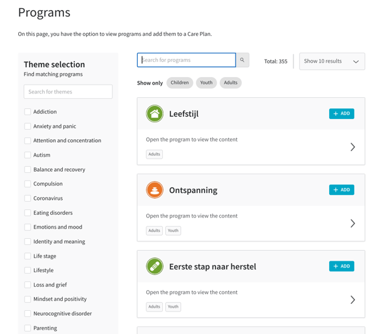Open the Show 10 results dropdown
This screenshot has height=334, width=377.
click(332, 61)
